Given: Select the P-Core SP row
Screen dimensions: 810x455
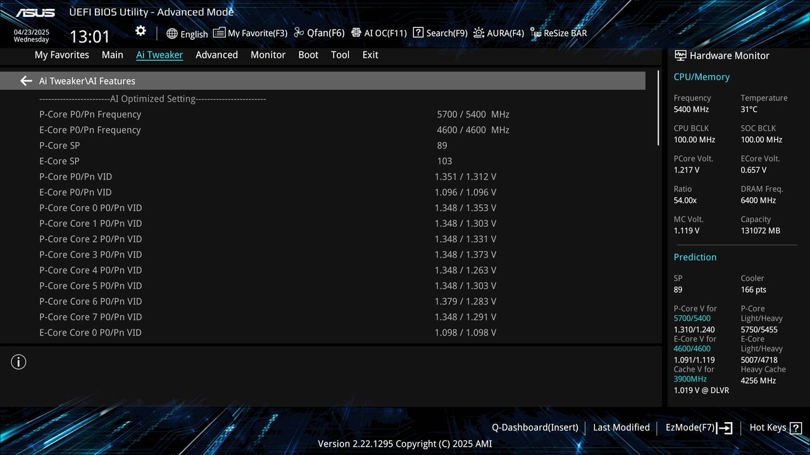Looking at the screenshot, I should (323, 145).
